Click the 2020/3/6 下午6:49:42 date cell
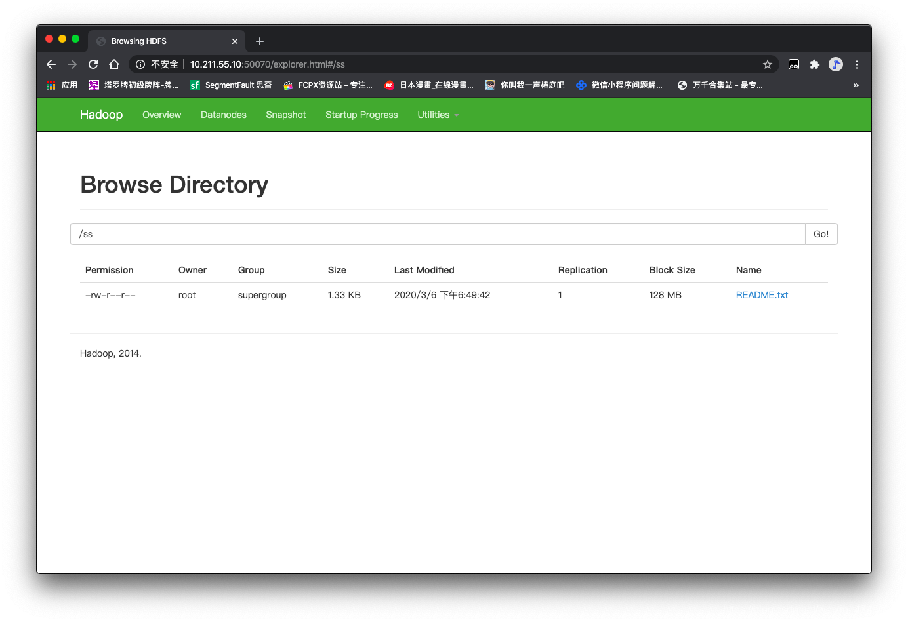The height and width of the screenshot is (622, 908). tap(442, 295)
